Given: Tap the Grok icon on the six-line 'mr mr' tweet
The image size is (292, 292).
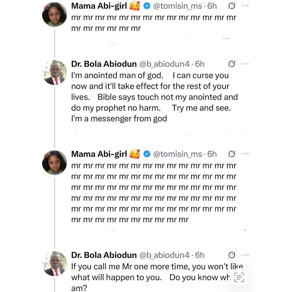Looking at the screenshot, I should 231,154.
